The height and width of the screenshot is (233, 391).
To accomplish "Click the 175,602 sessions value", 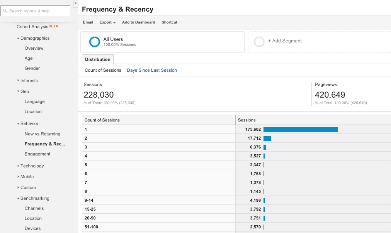I will pos(253,130).
